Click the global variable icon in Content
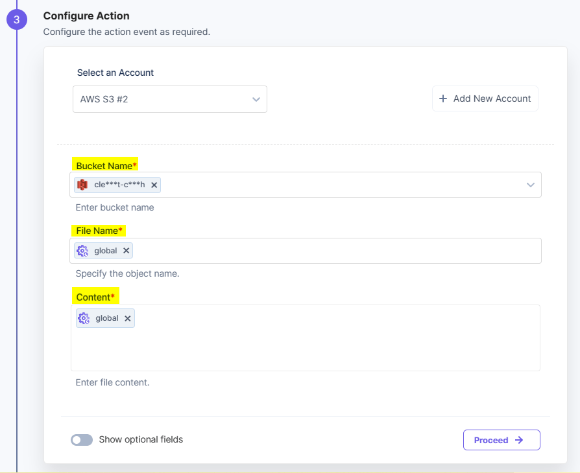This screenshot has width=580, height=473. 84,318
